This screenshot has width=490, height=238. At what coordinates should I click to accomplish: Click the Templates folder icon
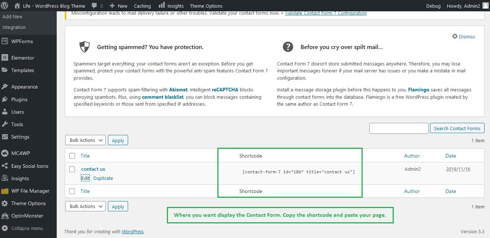[5, 70]
